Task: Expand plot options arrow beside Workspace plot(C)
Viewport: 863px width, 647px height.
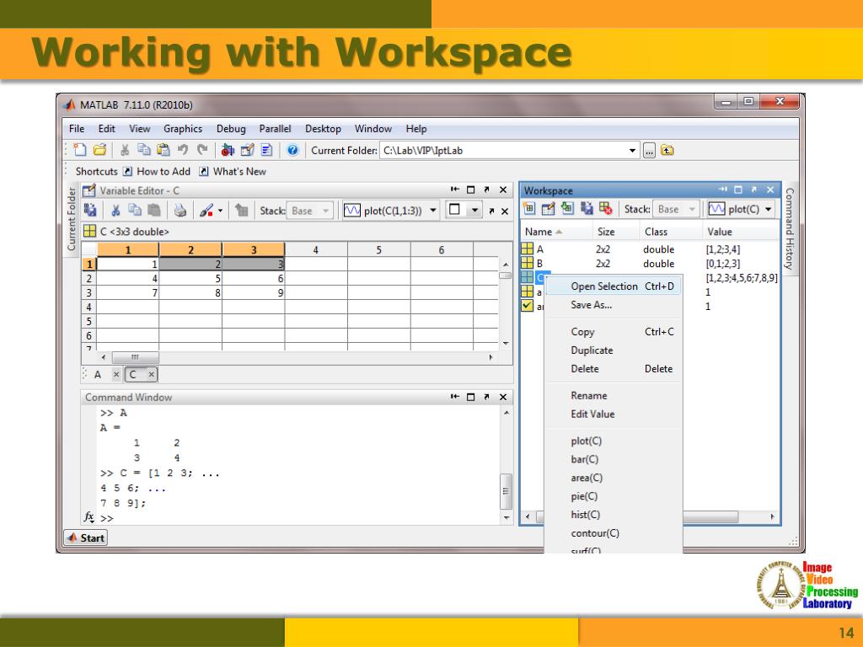Action: pos(769,209)
